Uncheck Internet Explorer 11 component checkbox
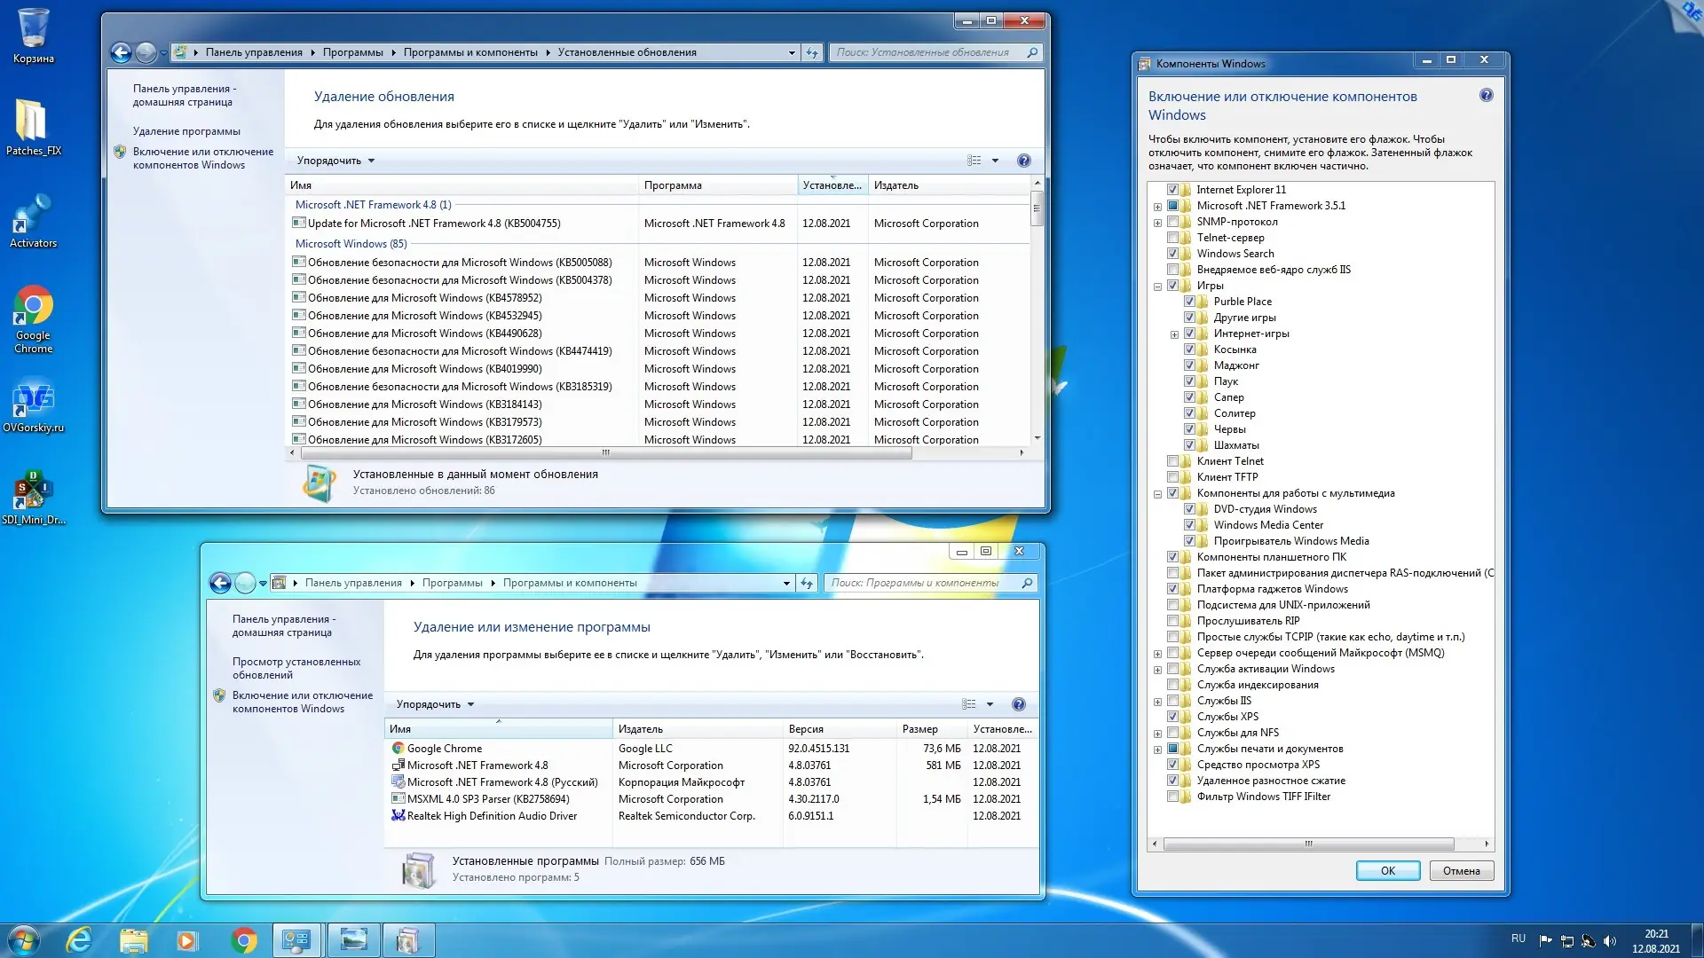Image resolution: width=1704 pixels, height=958 pixels. (x=1172, y=190)
